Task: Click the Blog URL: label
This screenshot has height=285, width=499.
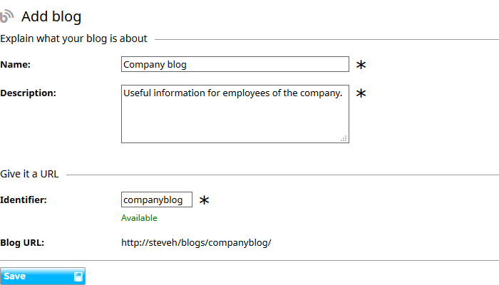Action: 22,243
